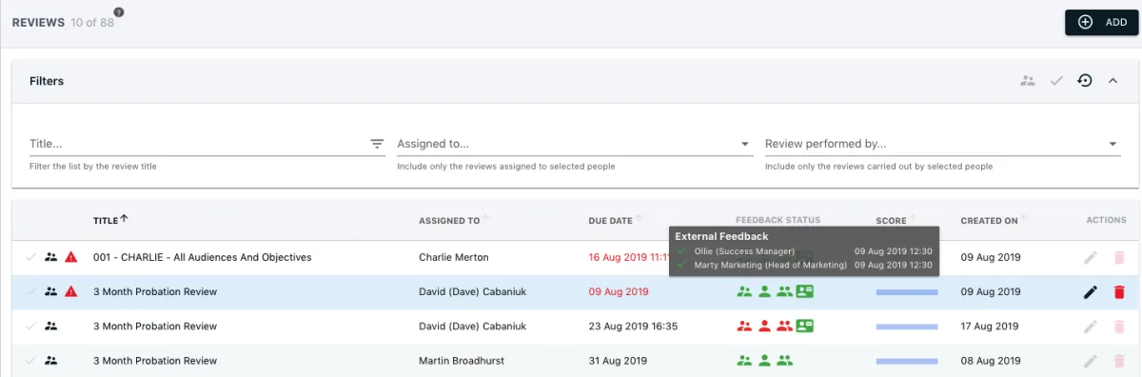Click score bar on review created 09 Aug, highlighted row
This screenshot has width=1142, height=377.
tap(907, 291)
